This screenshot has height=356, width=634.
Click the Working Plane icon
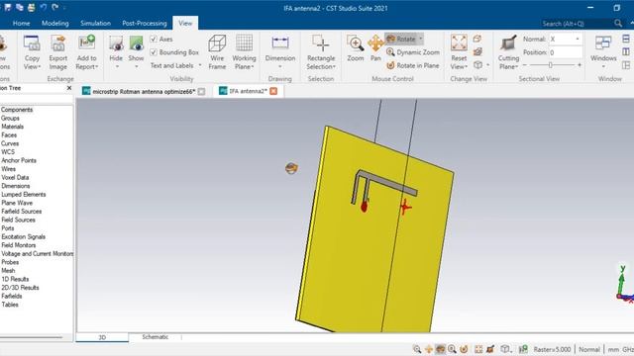tap(244, 44)
